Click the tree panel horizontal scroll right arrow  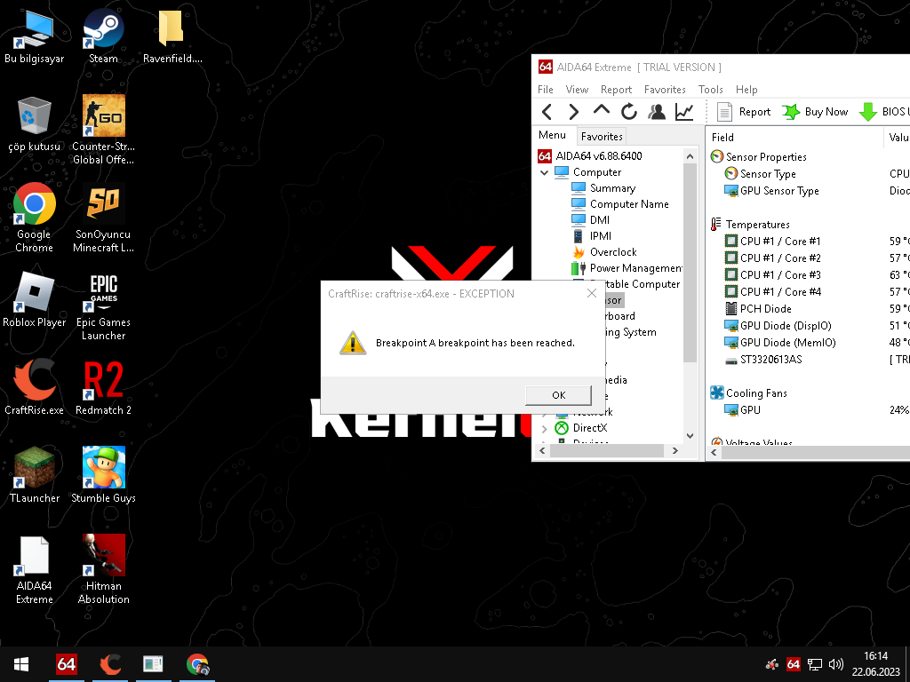coord(675,450)
